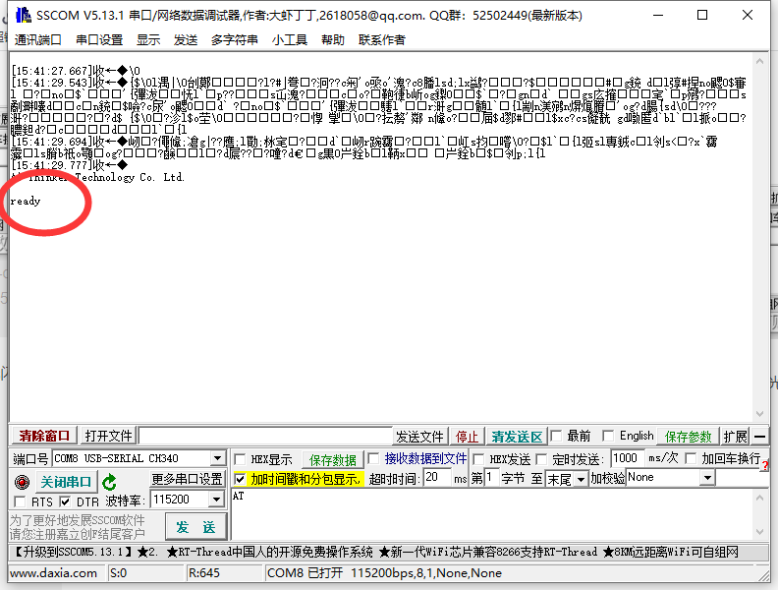Image resolution: width=778 pixels, height=590 pixels.
Task: Click the AT send text area
Action: pos(493,514)
